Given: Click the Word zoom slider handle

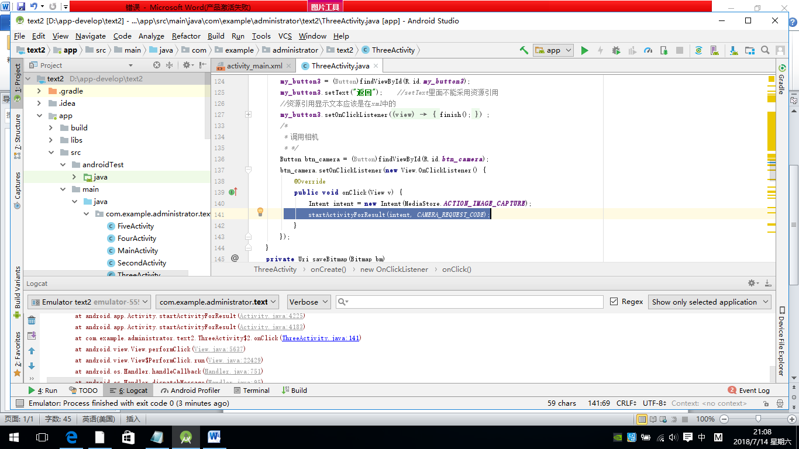Looking at the screenshot, I should click(x=758, y=419).
